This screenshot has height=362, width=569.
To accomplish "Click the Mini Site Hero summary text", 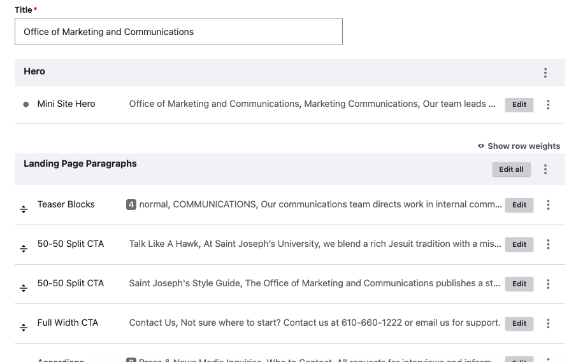I will pos(312,104).
